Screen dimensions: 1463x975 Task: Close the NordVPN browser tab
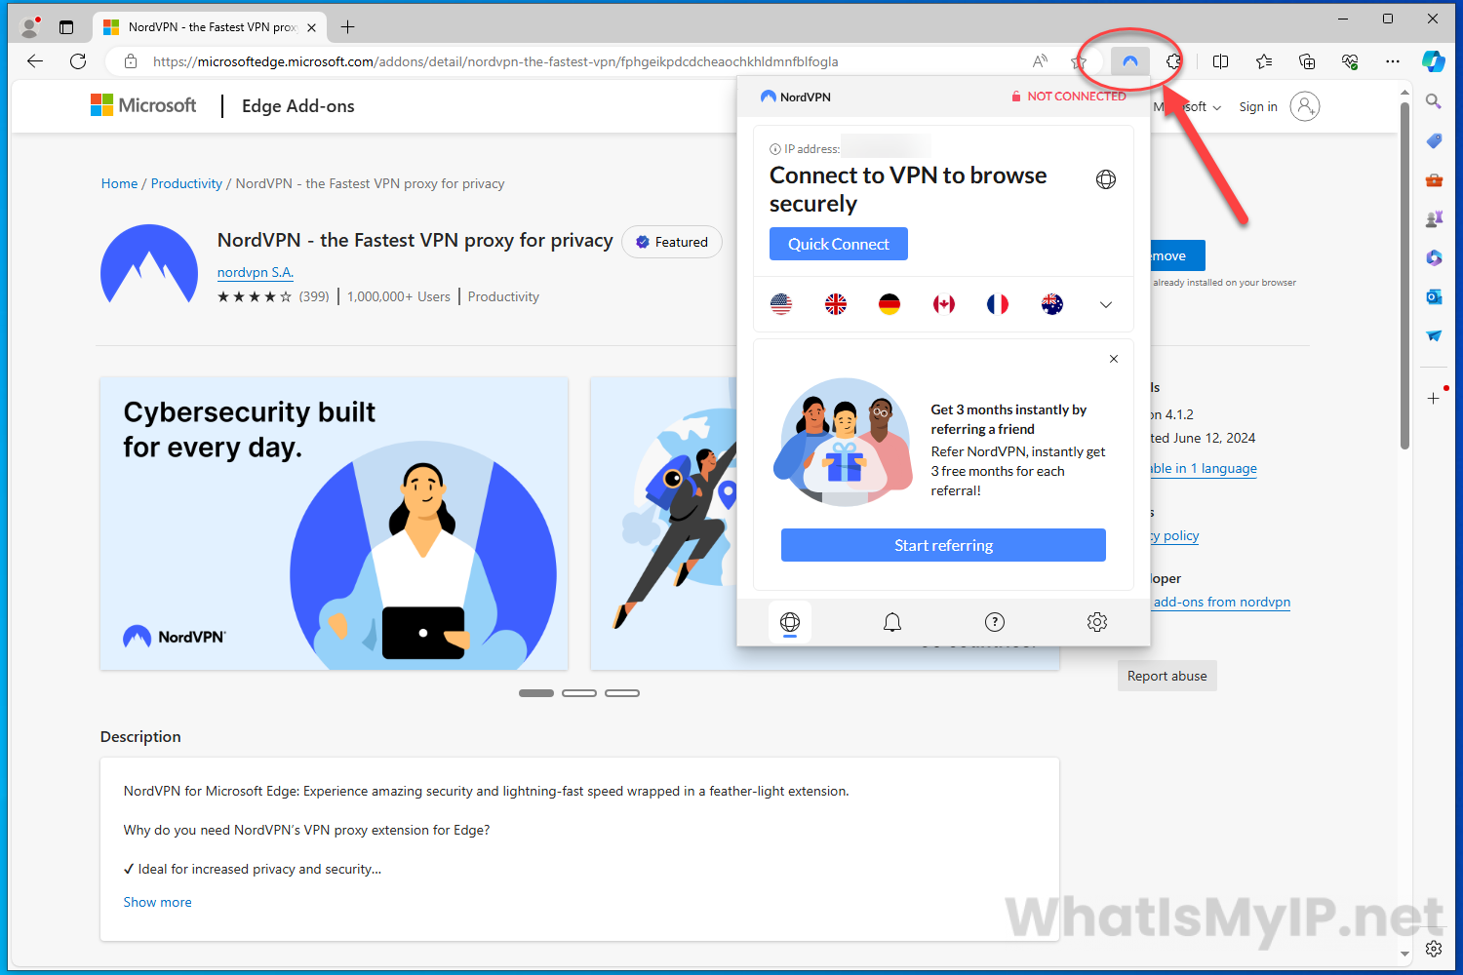tap(311, 27)
